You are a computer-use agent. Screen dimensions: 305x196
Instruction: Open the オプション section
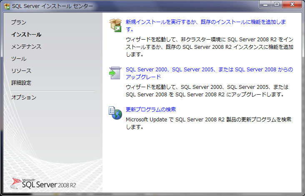tap(24, 98)
